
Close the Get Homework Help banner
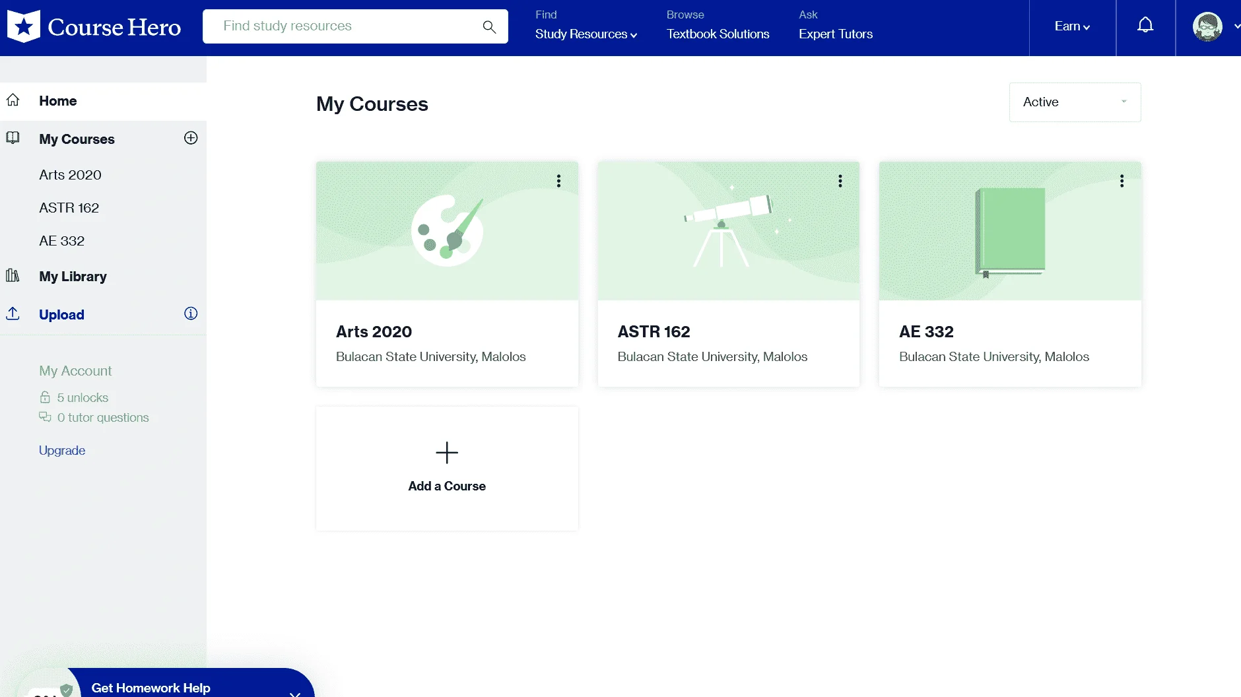click(x=295, y=693)
